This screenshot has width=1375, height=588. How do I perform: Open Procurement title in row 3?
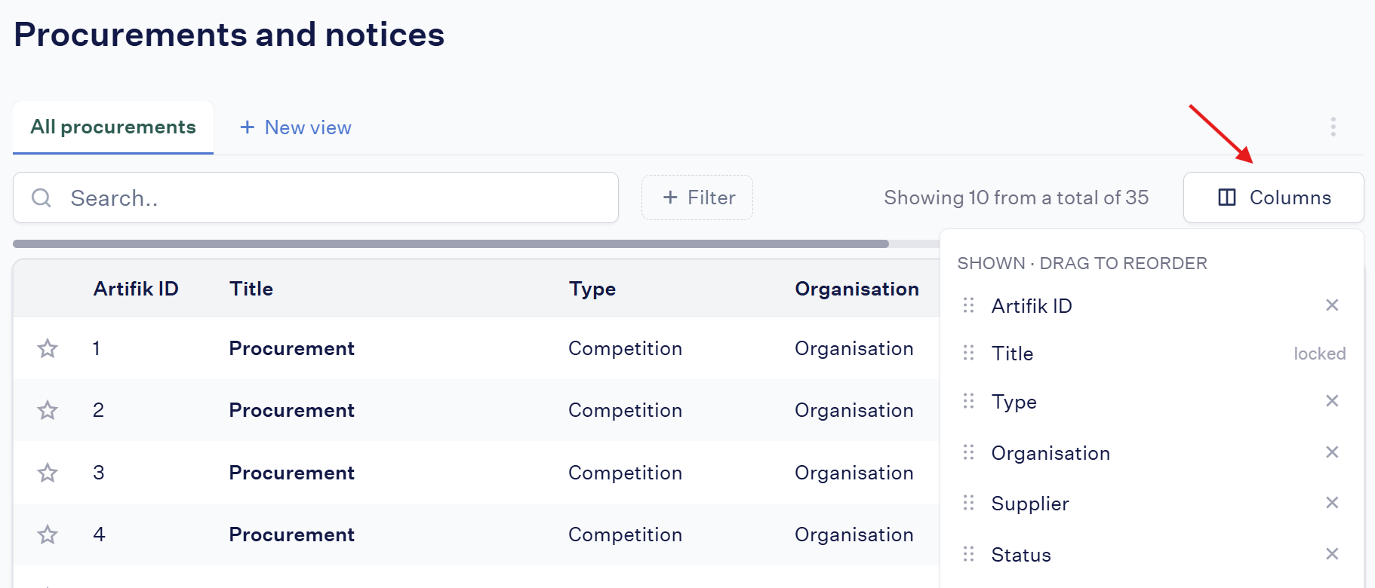click(x=292, y=473)
